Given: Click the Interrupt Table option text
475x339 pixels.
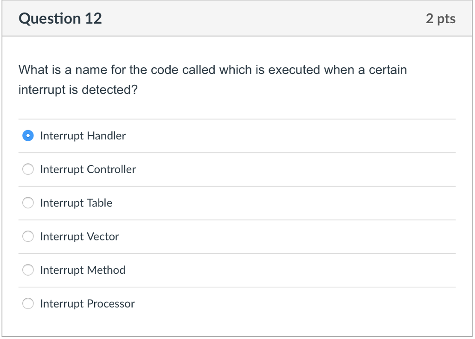Looking at the screenshot, I should (x=76, y=203).
